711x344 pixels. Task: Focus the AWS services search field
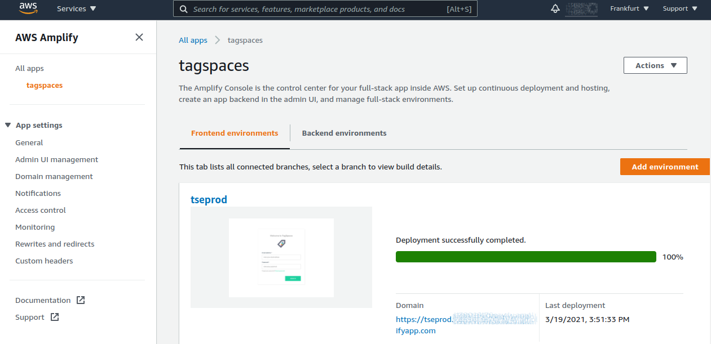pyautogui.click(x=316, y=9)
